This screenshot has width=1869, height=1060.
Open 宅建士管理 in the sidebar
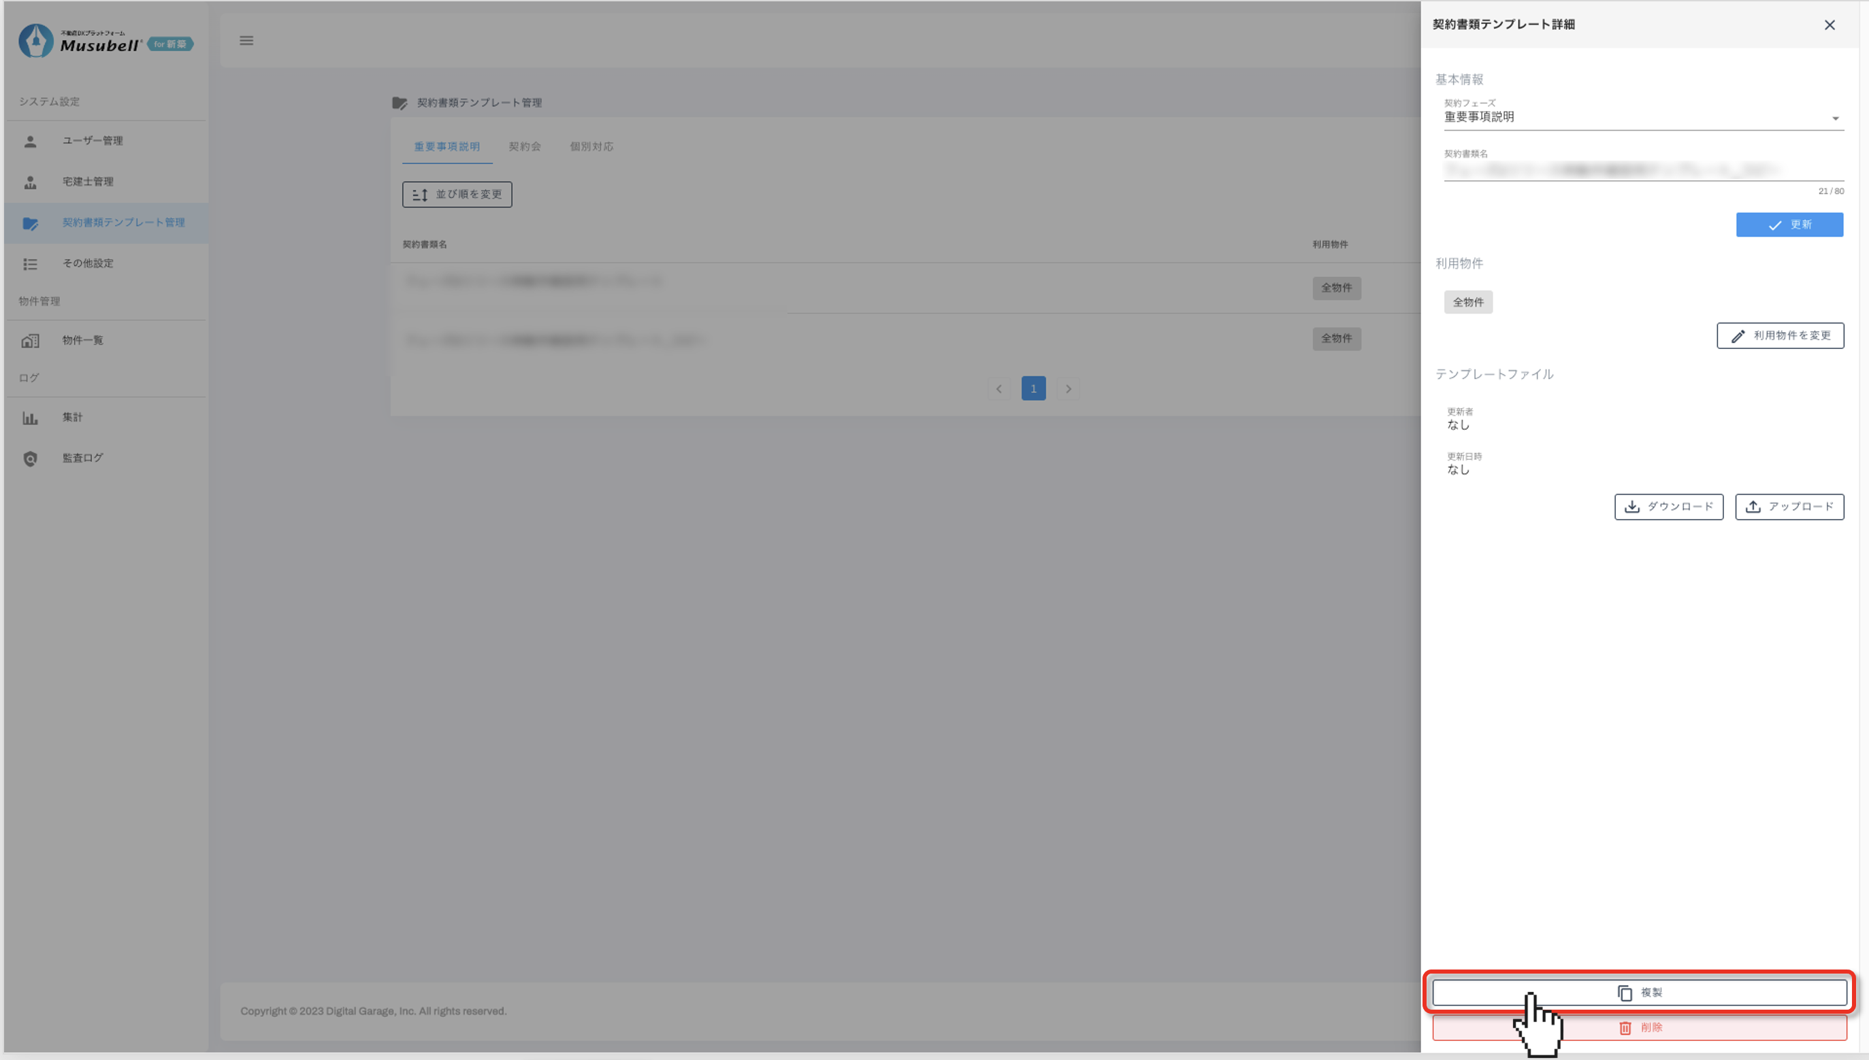pyautogui.click(x=87, y=181)
